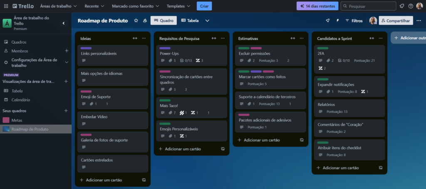Image resolution: width=426 pixels, height=189 pixels.
Task: Click Adicionar outra lista button
Action: tap(409, 38)
